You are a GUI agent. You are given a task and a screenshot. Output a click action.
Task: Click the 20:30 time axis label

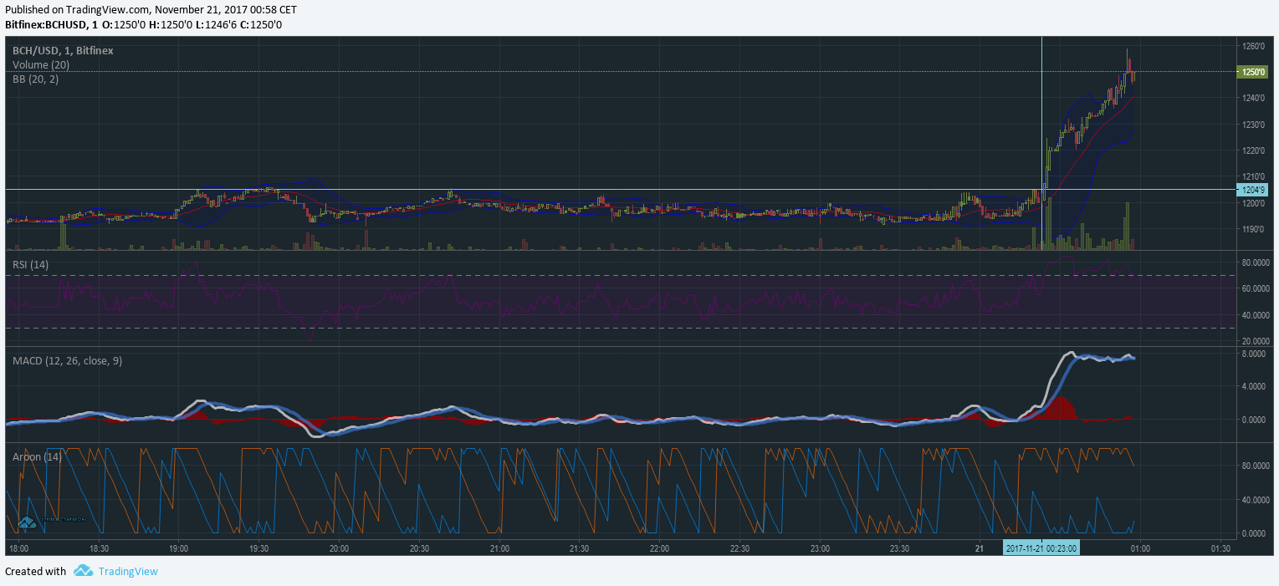(x=419, y=548)
